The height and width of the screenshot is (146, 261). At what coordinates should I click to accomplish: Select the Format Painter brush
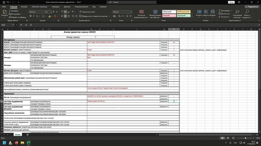[x=18, y=17]
